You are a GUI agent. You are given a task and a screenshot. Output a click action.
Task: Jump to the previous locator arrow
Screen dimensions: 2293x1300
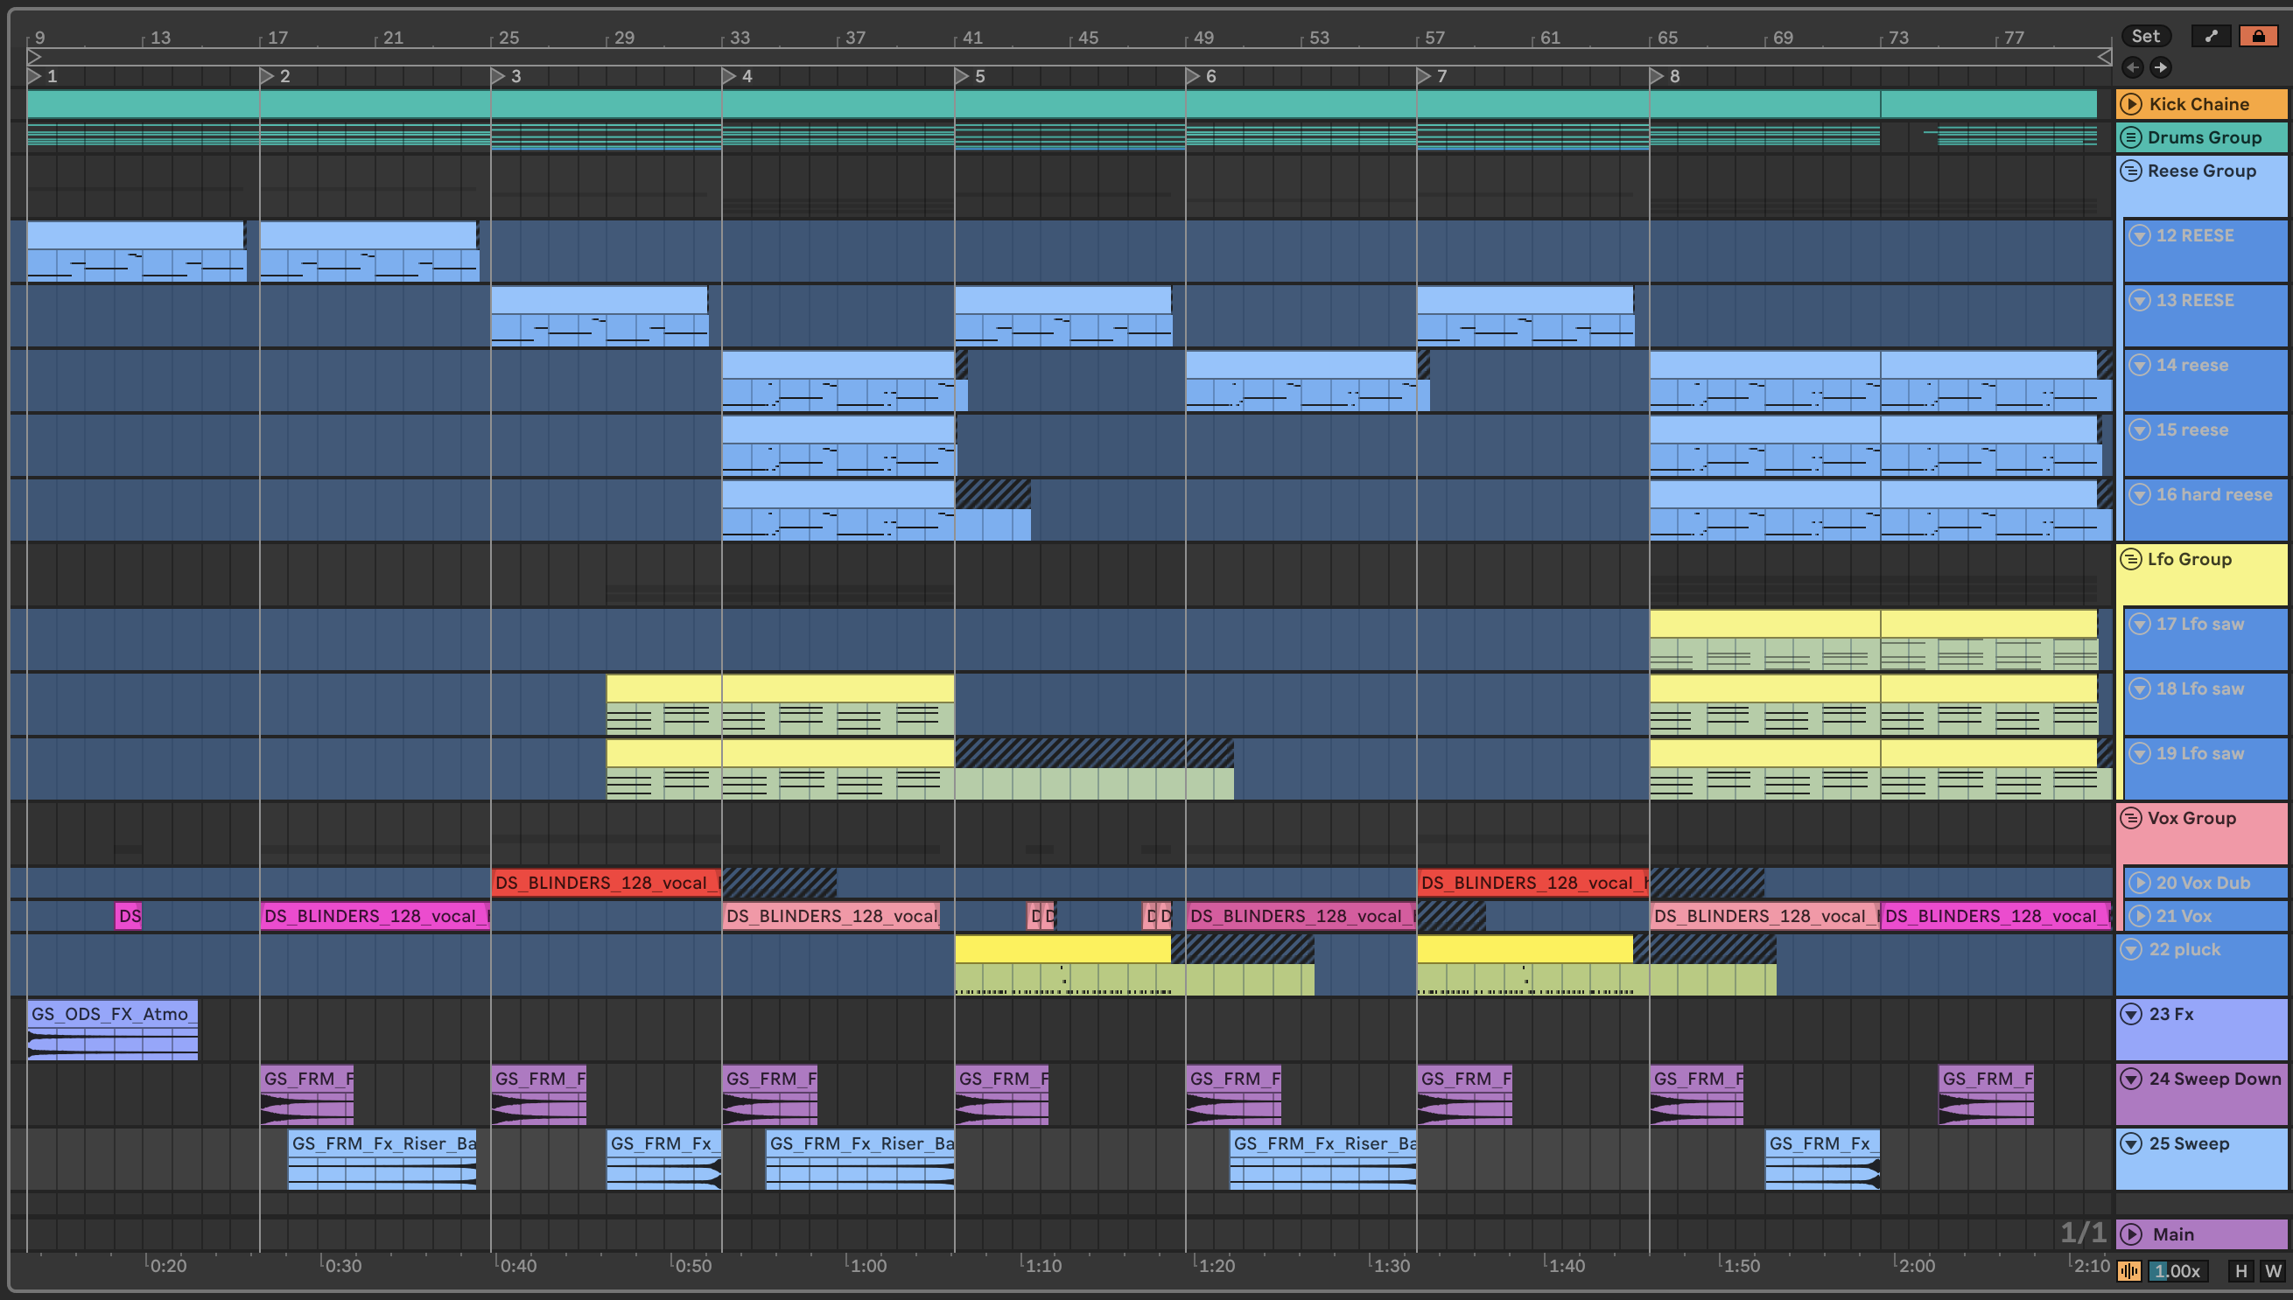click(2132, 67)
